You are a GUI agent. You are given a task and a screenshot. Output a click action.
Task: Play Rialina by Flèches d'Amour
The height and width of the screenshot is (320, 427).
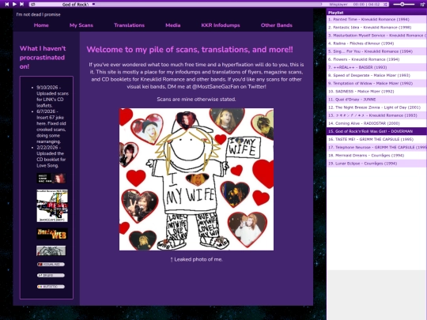376,43
